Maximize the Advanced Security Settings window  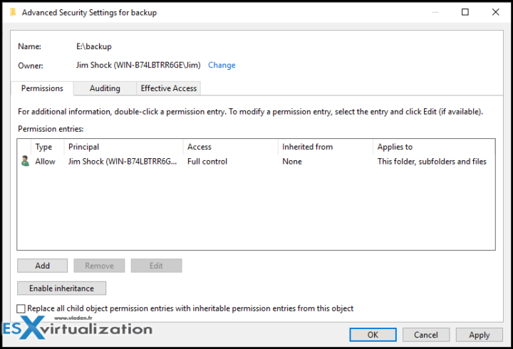pos(465,12)
